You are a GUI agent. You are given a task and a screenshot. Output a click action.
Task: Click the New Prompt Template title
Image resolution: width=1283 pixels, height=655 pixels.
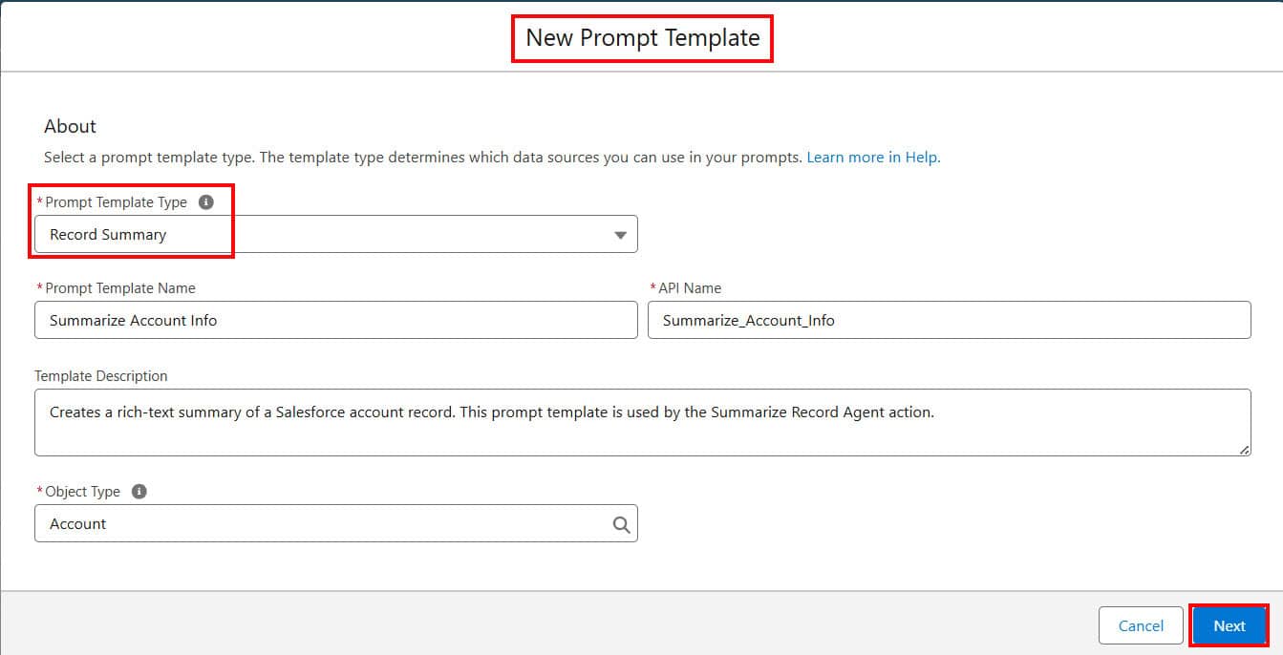642,37
